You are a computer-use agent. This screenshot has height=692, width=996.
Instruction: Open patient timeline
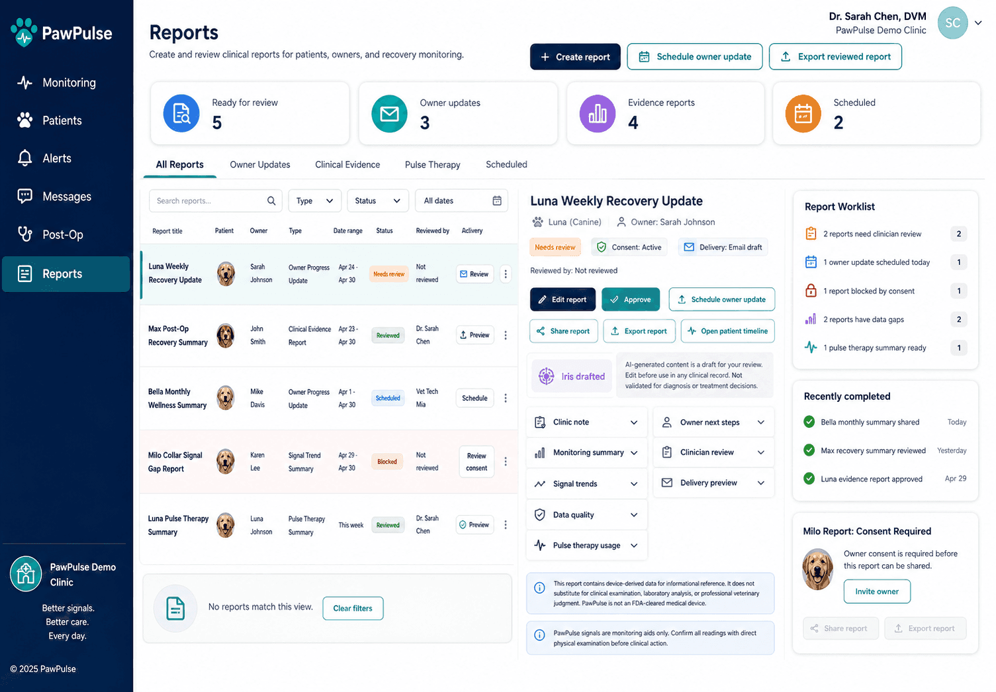pos(727,331)
